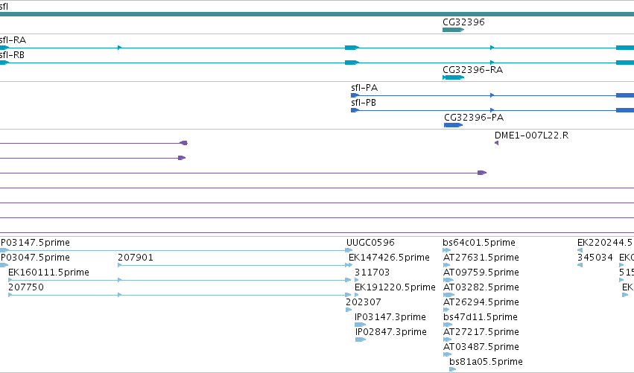This screenshot has height=373, width=634.
Task: Click the IP03147.3prime EST block
Action: pyautogui.click(x=361, y=325)
